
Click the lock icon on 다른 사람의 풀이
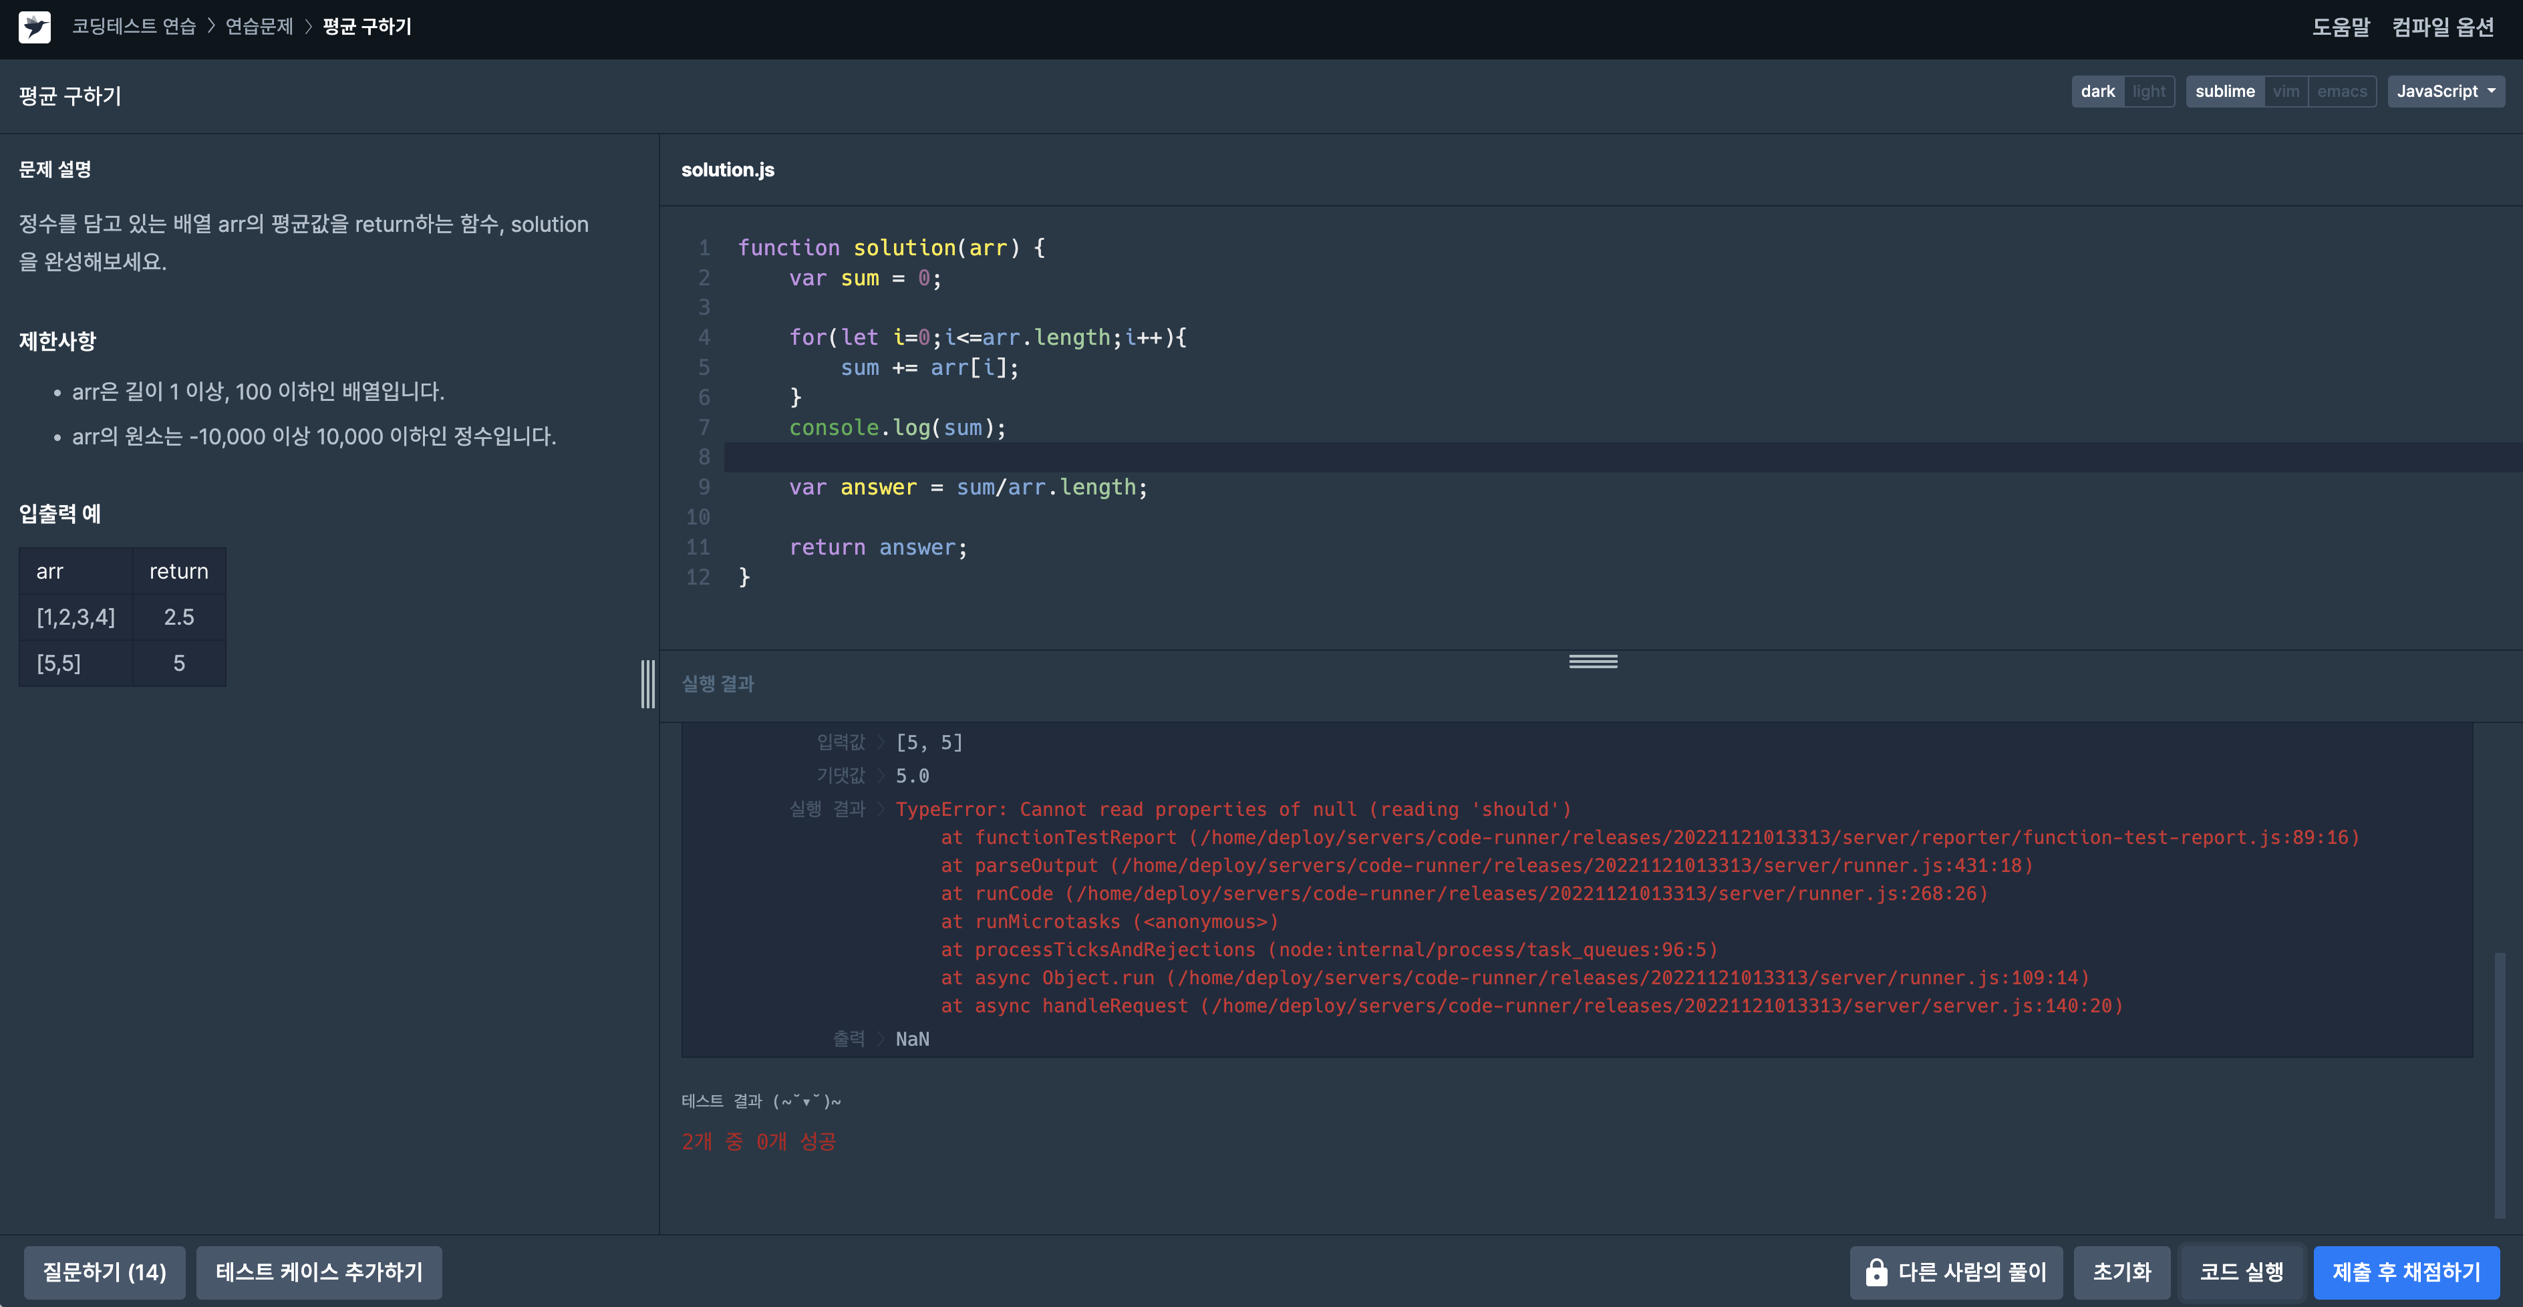(x=1876, y=1272)
